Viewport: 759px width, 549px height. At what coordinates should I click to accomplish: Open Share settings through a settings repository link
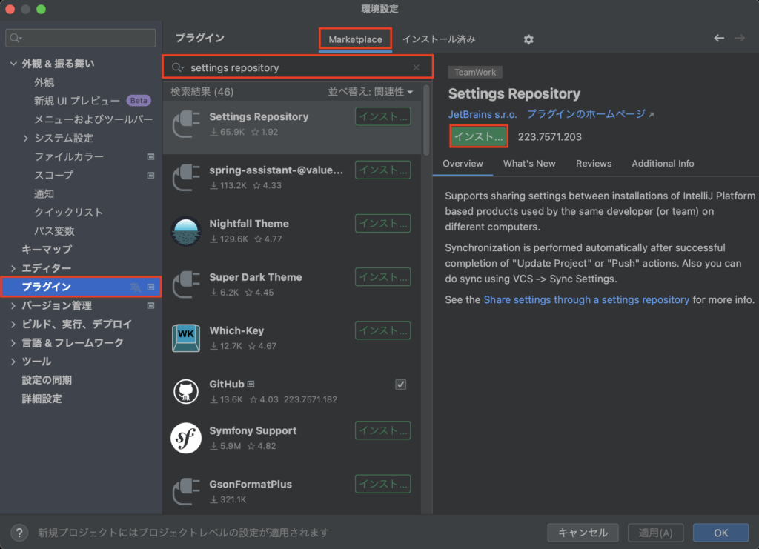coord(586,300)
